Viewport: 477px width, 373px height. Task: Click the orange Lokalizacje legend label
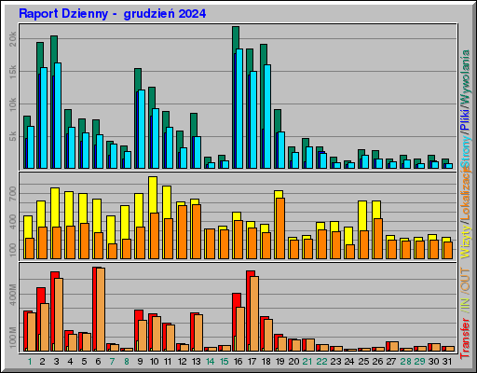point(466,194)
